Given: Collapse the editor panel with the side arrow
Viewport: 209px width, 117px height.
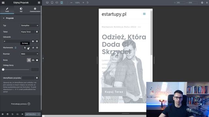Looking at the screenshot, I should click(43, 58).
